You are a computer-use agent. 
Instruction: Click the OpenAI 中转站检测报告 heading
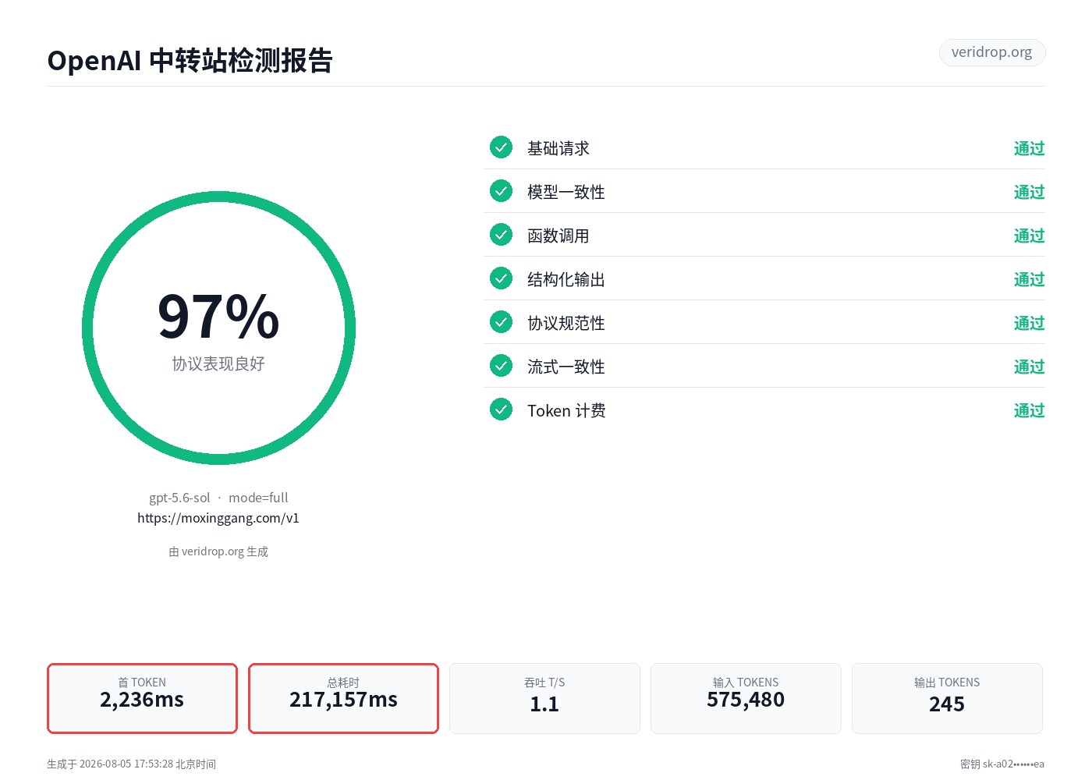[x=190, y=60]
